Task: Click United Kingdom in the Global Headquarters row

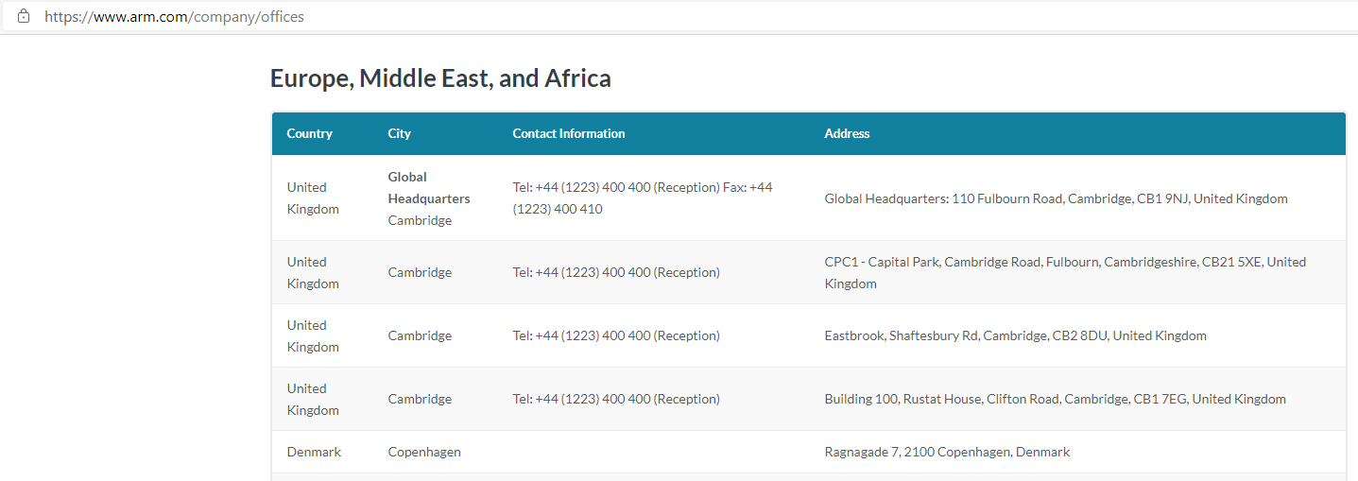Action: 313,198
